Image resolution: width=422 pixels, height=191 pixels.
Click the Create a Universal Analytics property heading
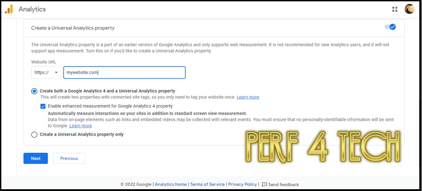[x=73, y=28]
